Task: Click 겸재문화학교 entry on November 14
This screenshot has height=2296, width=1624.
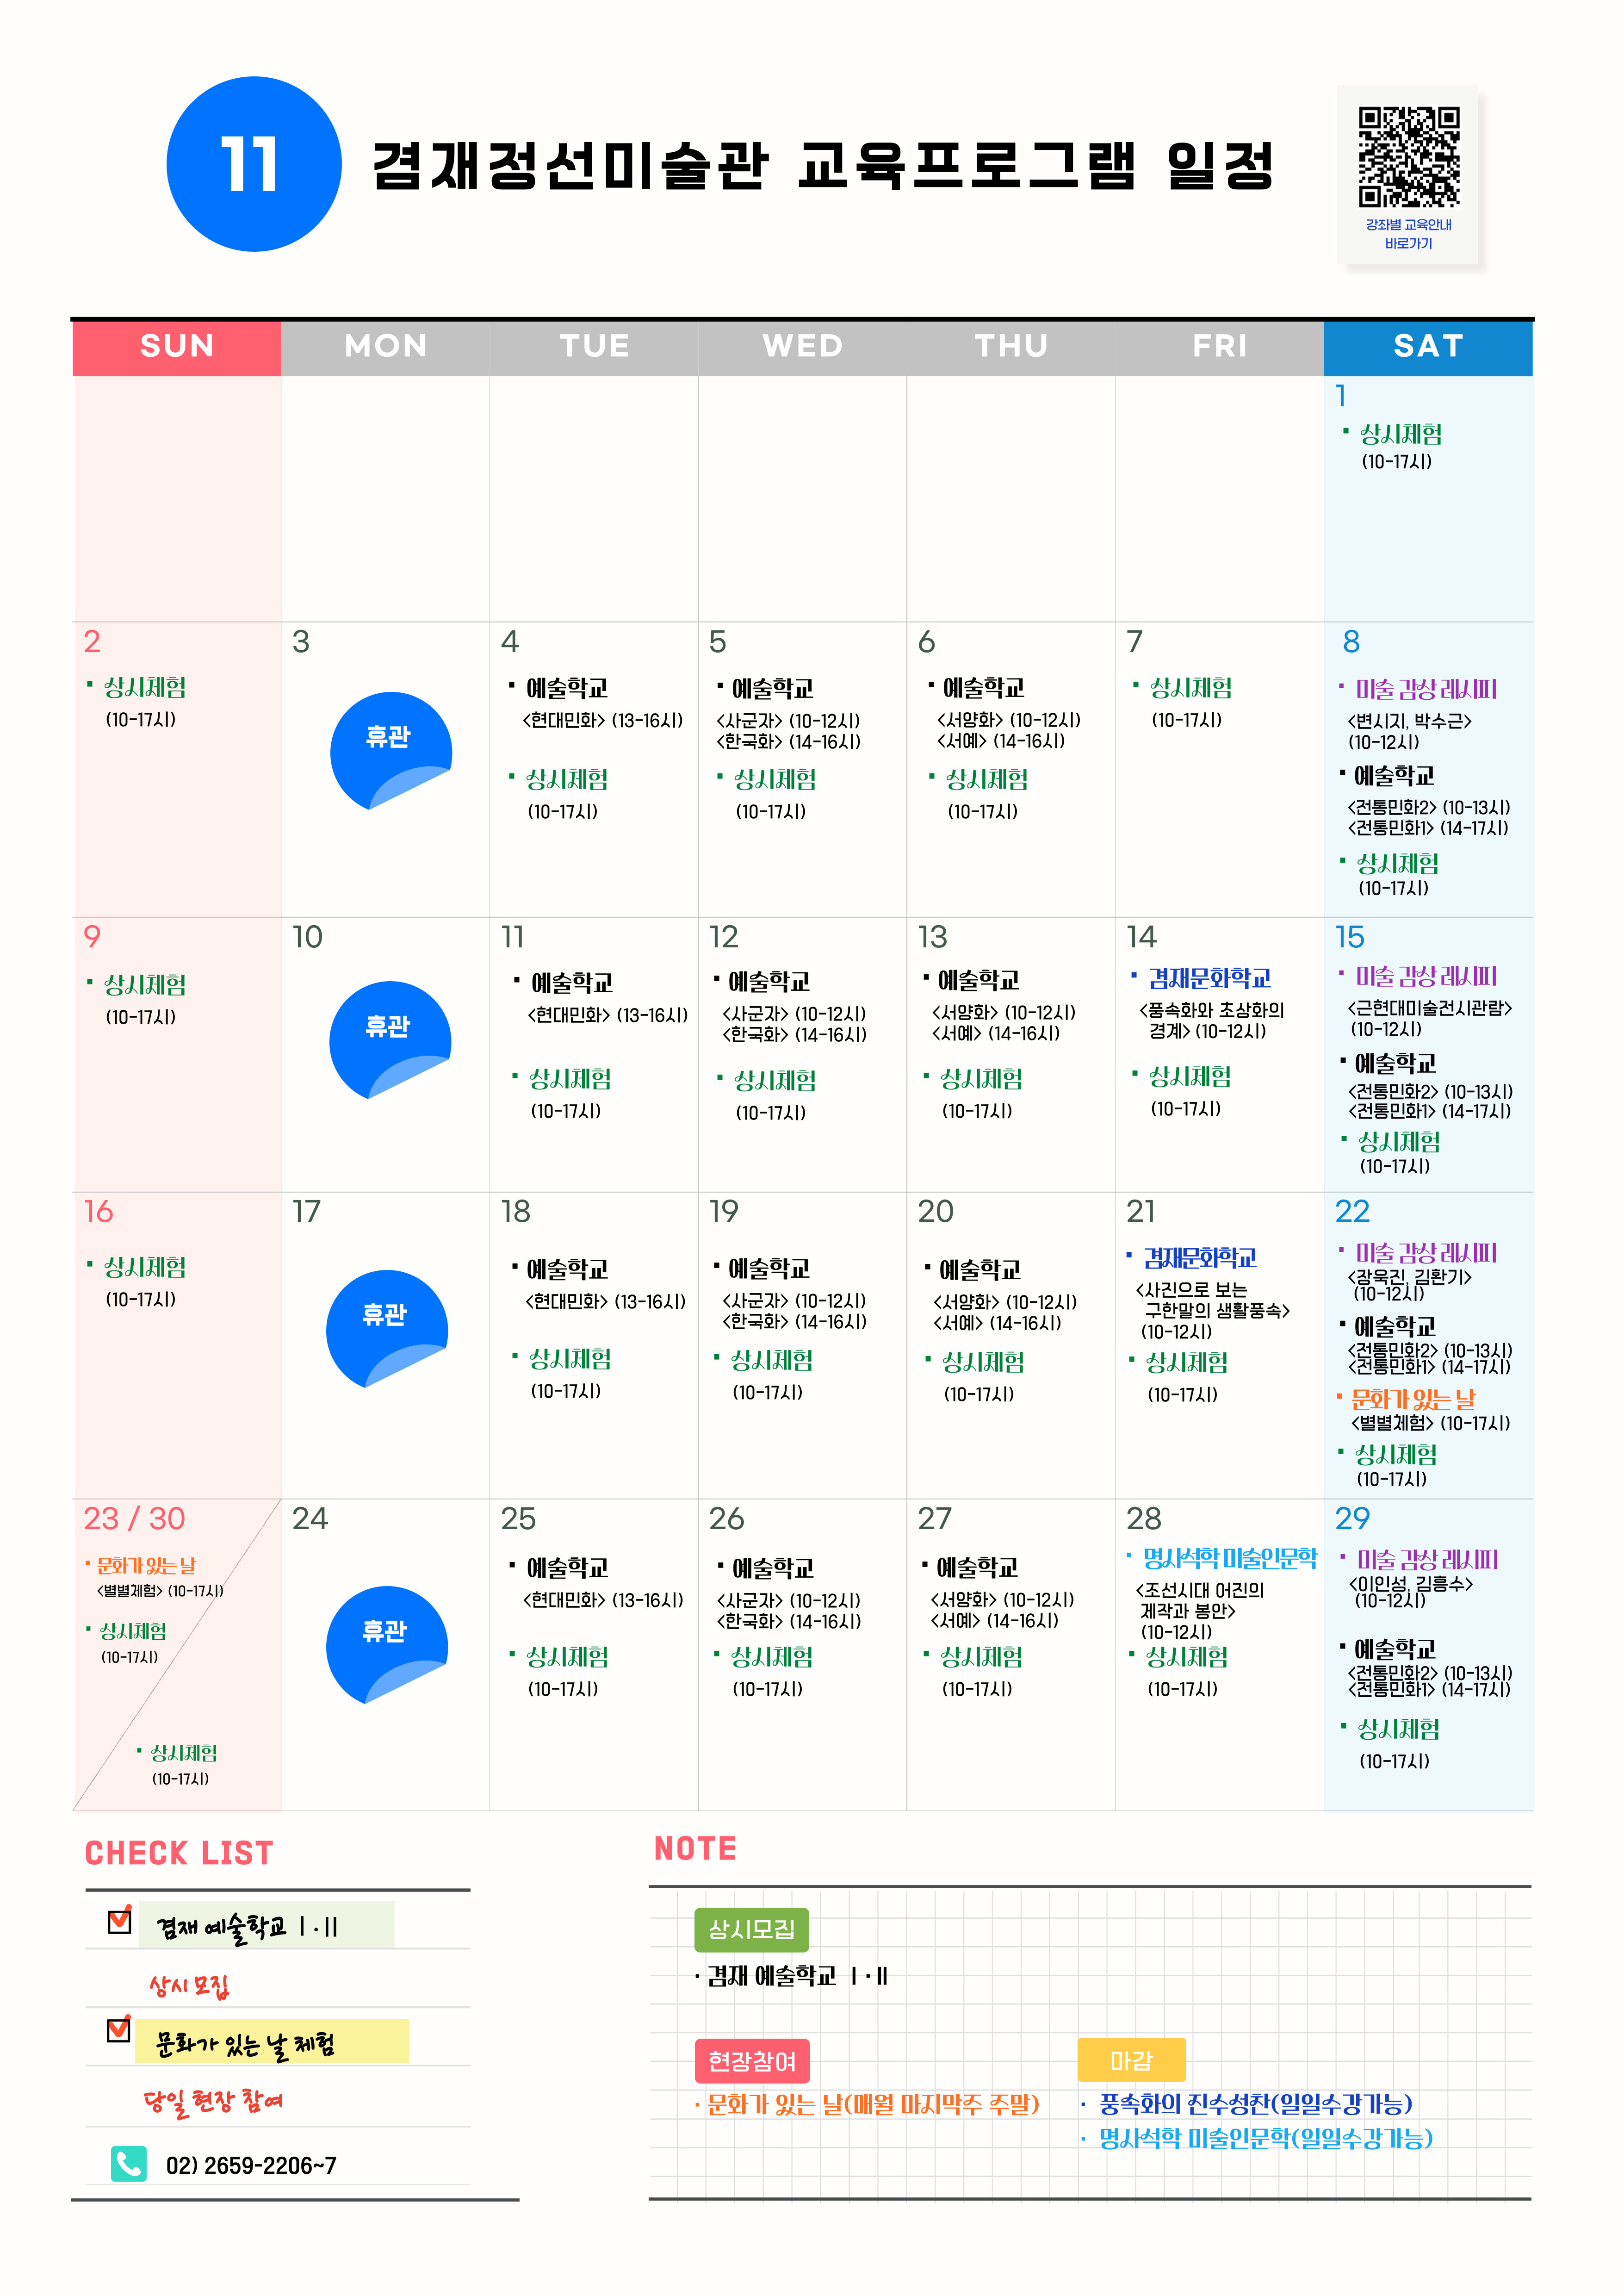Action: [x=1209, y=978]
